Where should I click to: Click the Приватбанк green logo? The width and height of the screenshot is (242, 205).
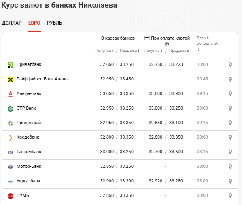coord(11,65)
